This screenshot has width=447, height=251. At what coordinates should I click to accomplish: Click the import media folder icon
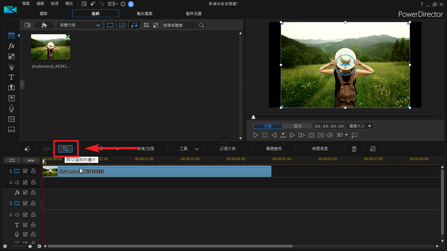point(28,25)
